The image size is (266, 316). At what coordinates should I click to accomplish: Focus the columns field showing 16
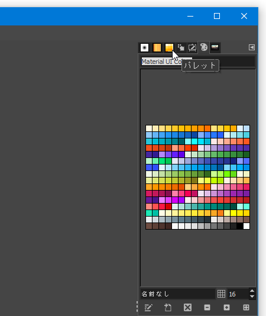click(238, 294)
